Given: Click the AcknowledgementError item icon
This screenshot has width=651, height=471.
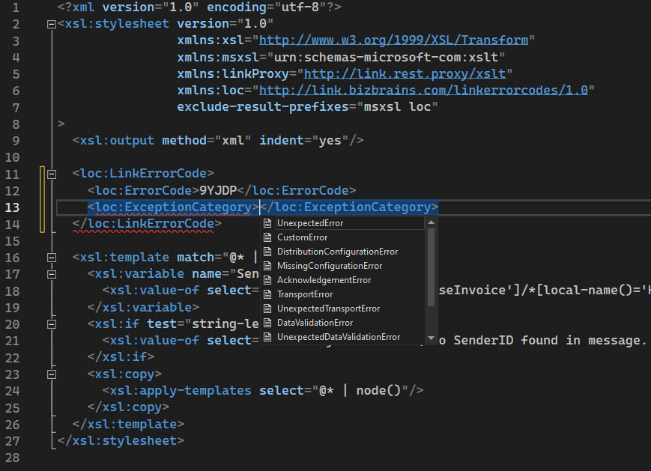Looking at the screenshot, I should 267,279.
